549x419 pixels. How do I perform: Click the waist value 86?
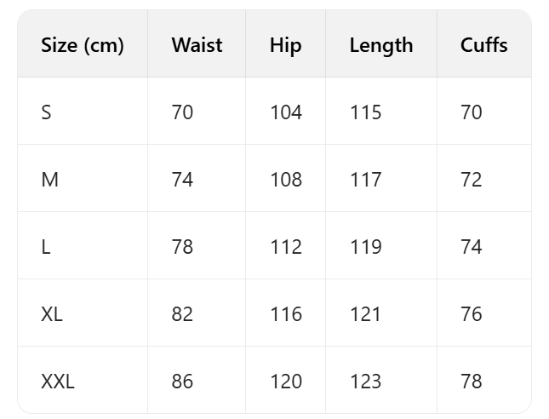(x=182, y=382)
